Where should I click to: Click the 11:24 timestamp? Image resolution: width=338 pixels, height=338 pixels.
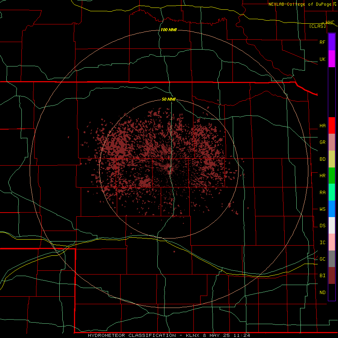[241, 335]
